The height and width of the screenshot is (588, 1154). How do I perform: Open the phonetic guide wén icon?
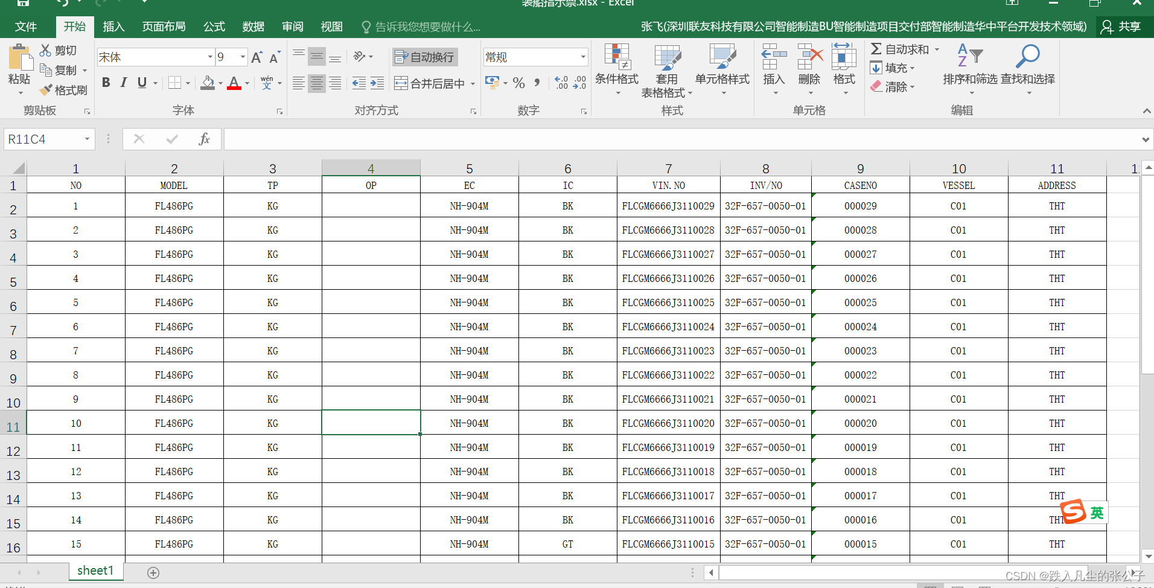[267, 83]
